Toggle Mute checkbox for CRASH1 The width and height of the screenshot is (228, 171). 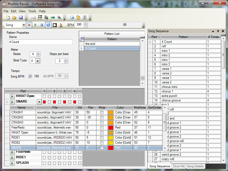[x=102, y=113]
